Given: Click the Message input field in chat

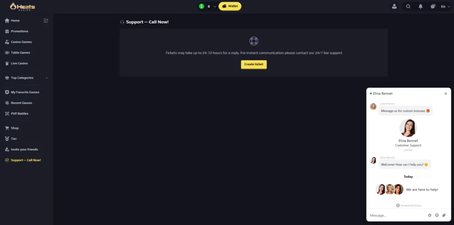Looking at the screenshot, I should coord(397,215).
